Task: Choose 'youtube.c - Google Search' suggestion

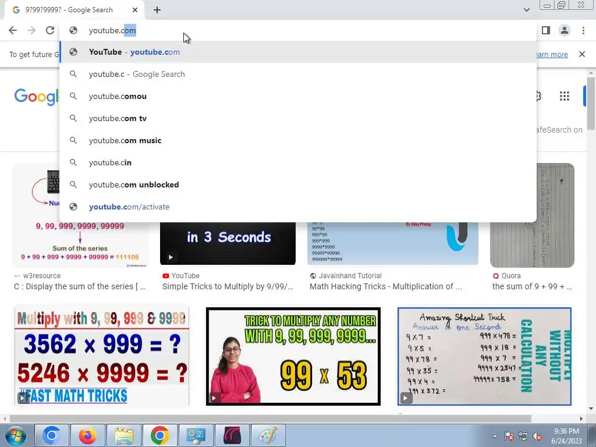Action: [x=299, y=74]
